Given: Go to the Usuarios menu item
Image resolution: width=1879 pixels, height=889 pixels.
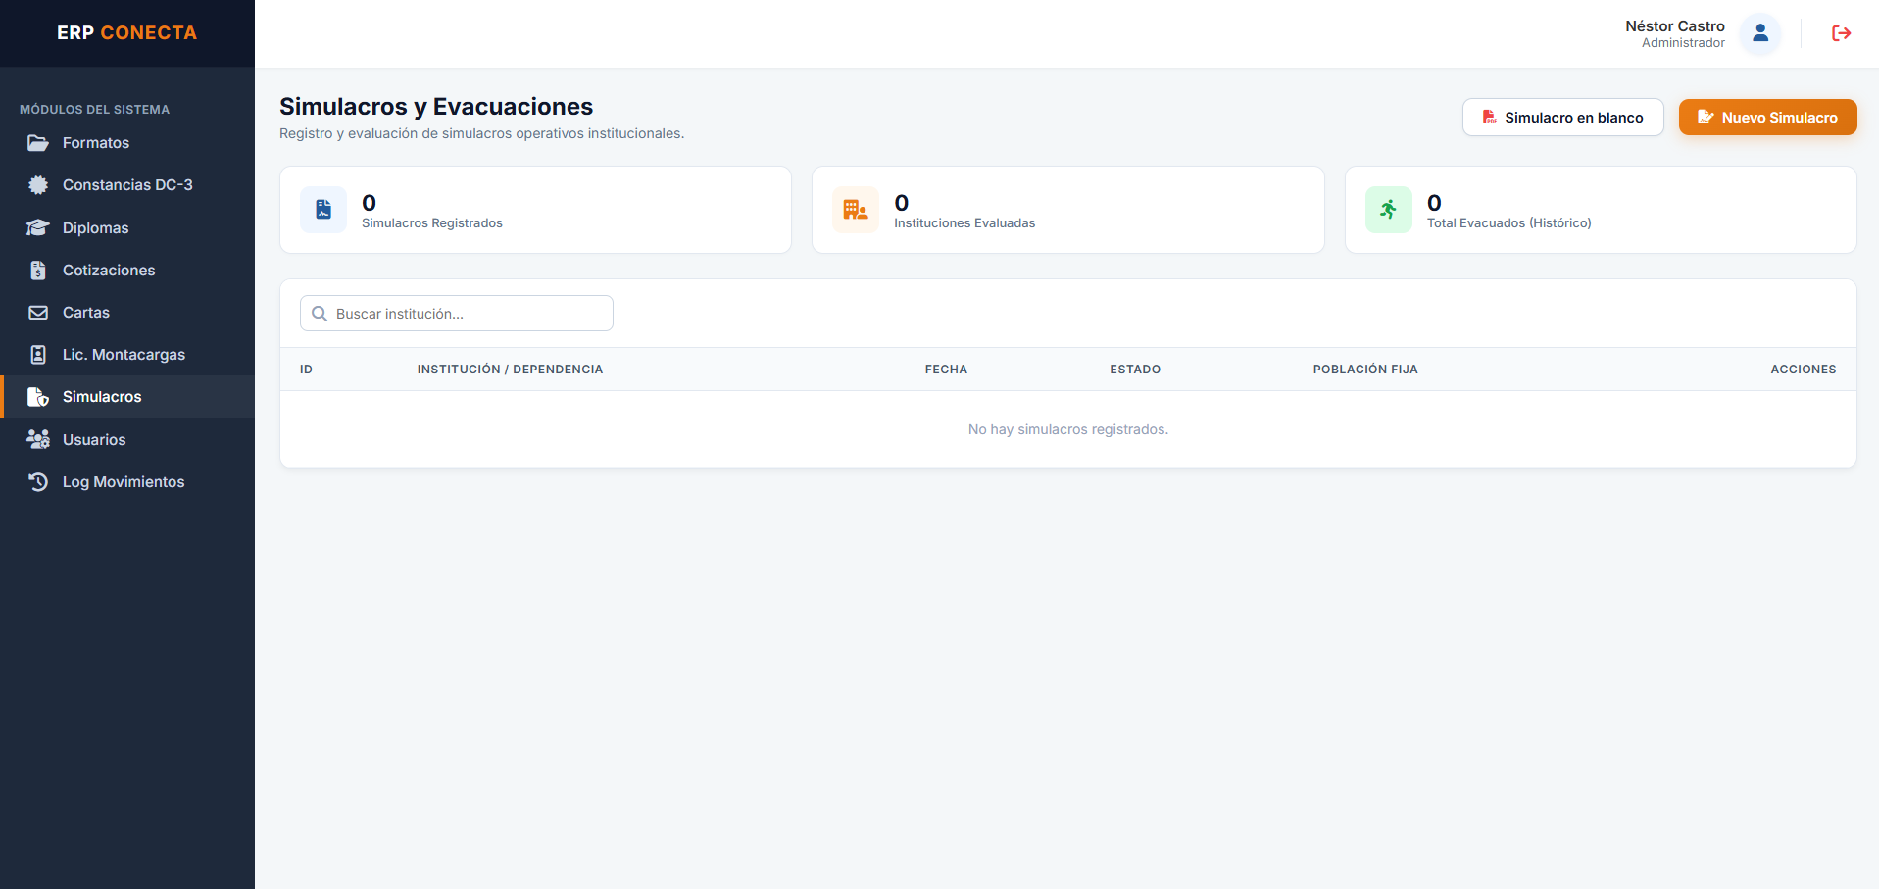Looking at the screenshot, I should tap(127, 439).
